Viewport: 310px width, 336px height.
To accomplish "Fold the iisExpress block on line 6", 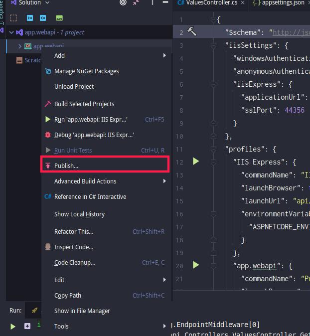I will [x=213, y=84].
